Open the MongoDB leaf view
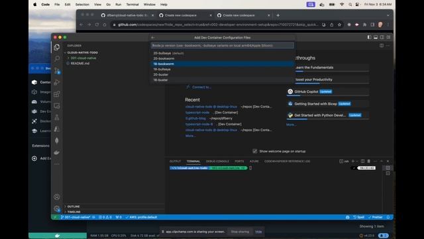Image resolution: width=424 pixels, height=239 pixels. 57,140
